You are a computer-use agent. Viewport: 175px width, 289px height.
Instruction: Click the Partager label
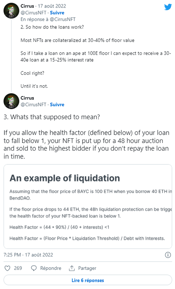87,268
